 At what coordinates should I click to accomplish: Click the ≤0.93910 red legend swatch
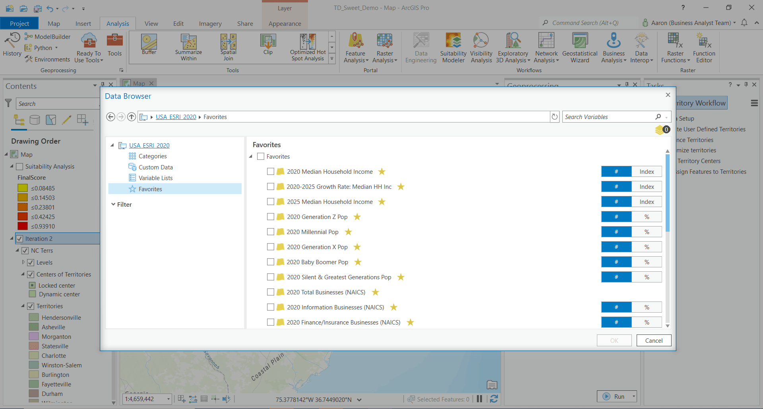coord(23,226)
